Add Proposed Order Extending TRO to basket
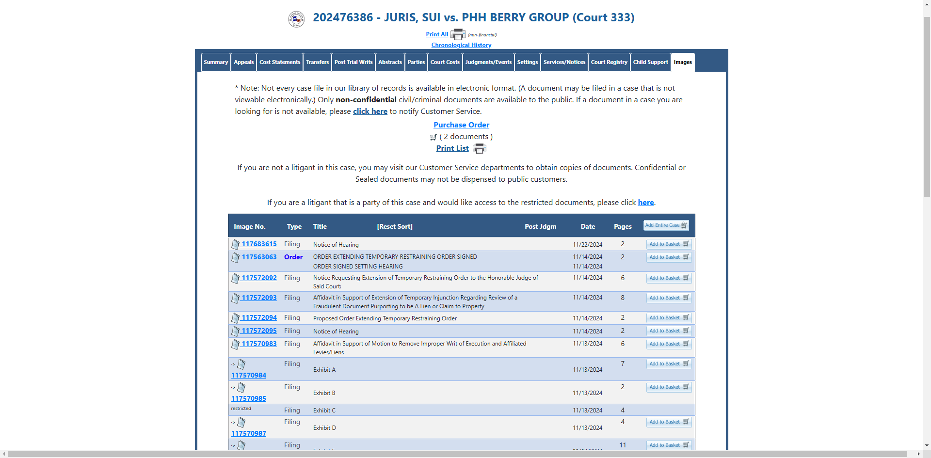This screenshot has height=458, width=931. pyautogui.click(x=669, y=318)
